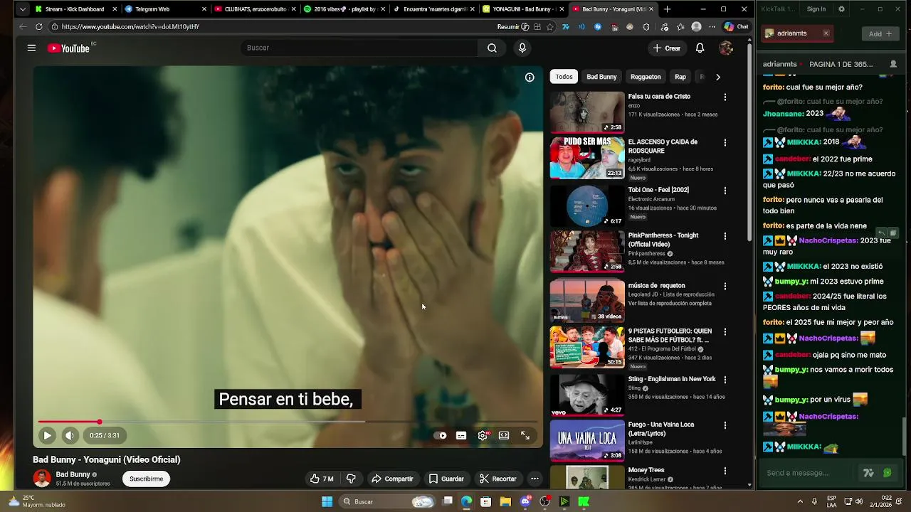This screenshot has width=911, height=512.
Task: Select the Rap filter chip
Action: (680, 77)
